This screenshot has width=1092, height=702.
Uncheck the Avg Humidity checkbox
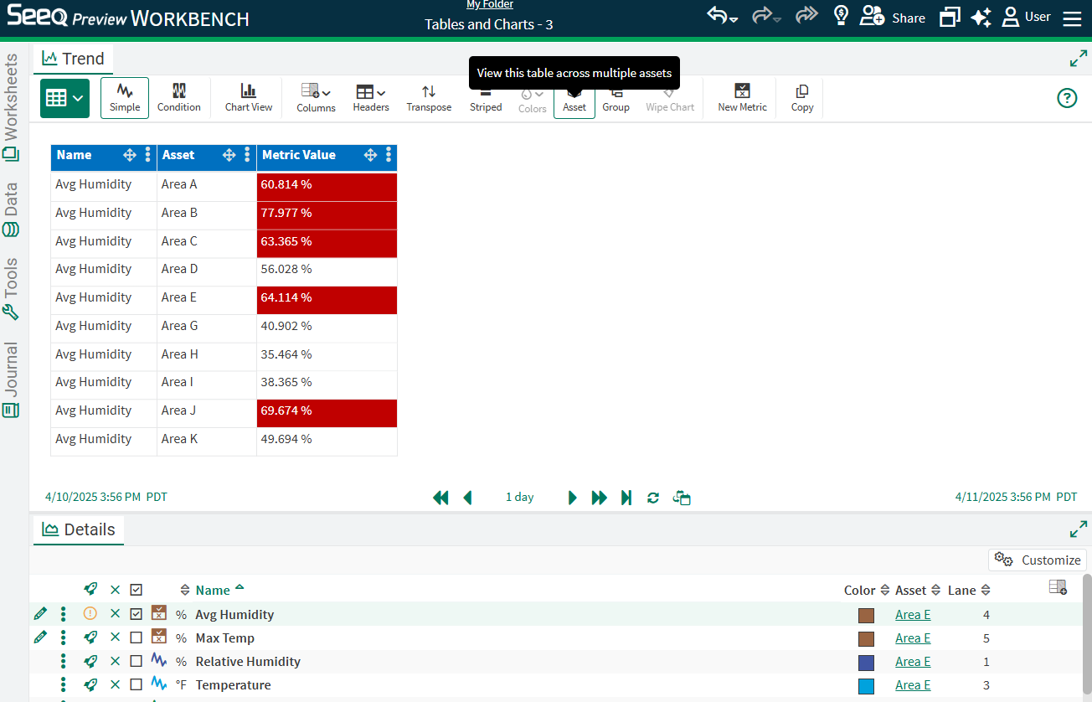tap(136, 614)
